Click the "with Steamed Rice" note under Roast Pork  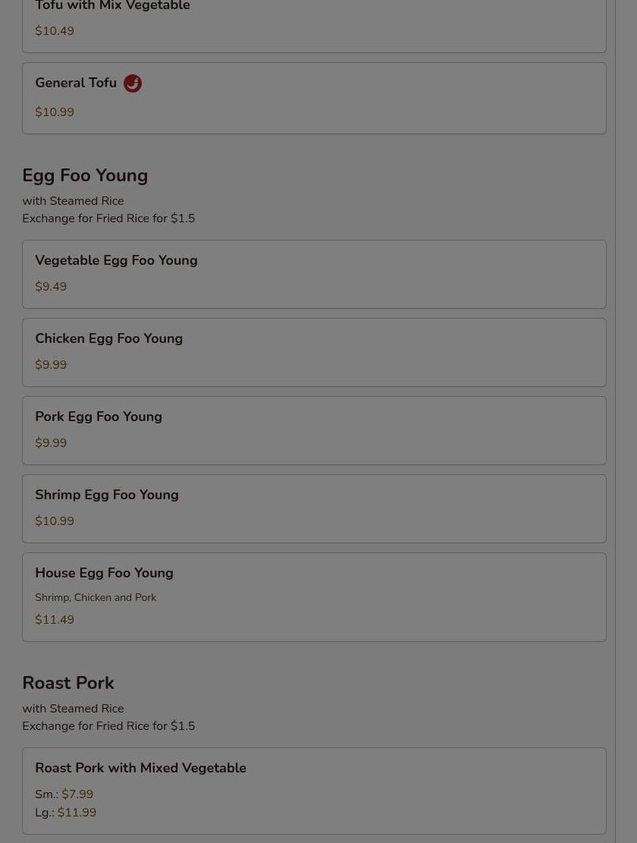coord(73,709)
